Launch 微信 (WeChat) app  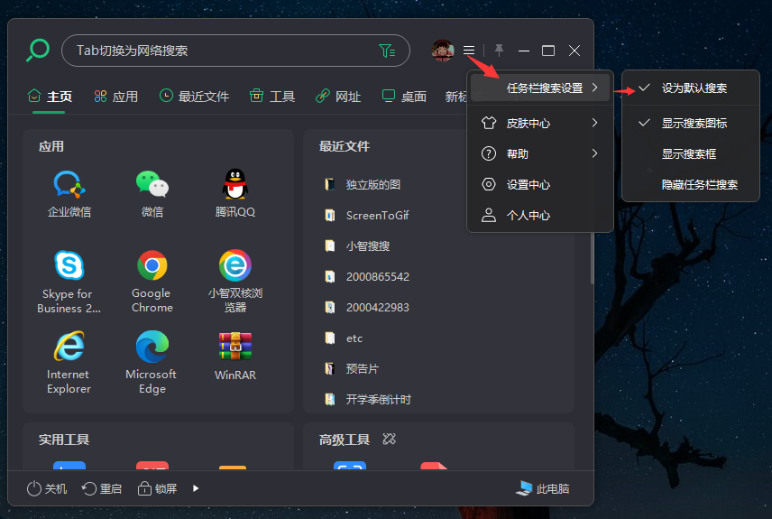[x=152, y=194]
